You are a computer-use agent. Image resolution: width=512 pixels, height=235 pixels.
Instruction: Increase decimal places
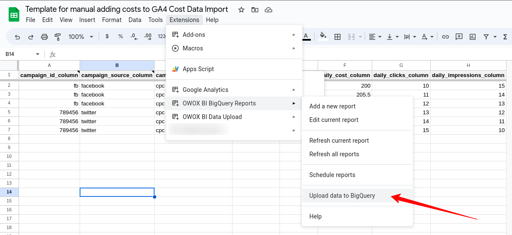point(148,37)
